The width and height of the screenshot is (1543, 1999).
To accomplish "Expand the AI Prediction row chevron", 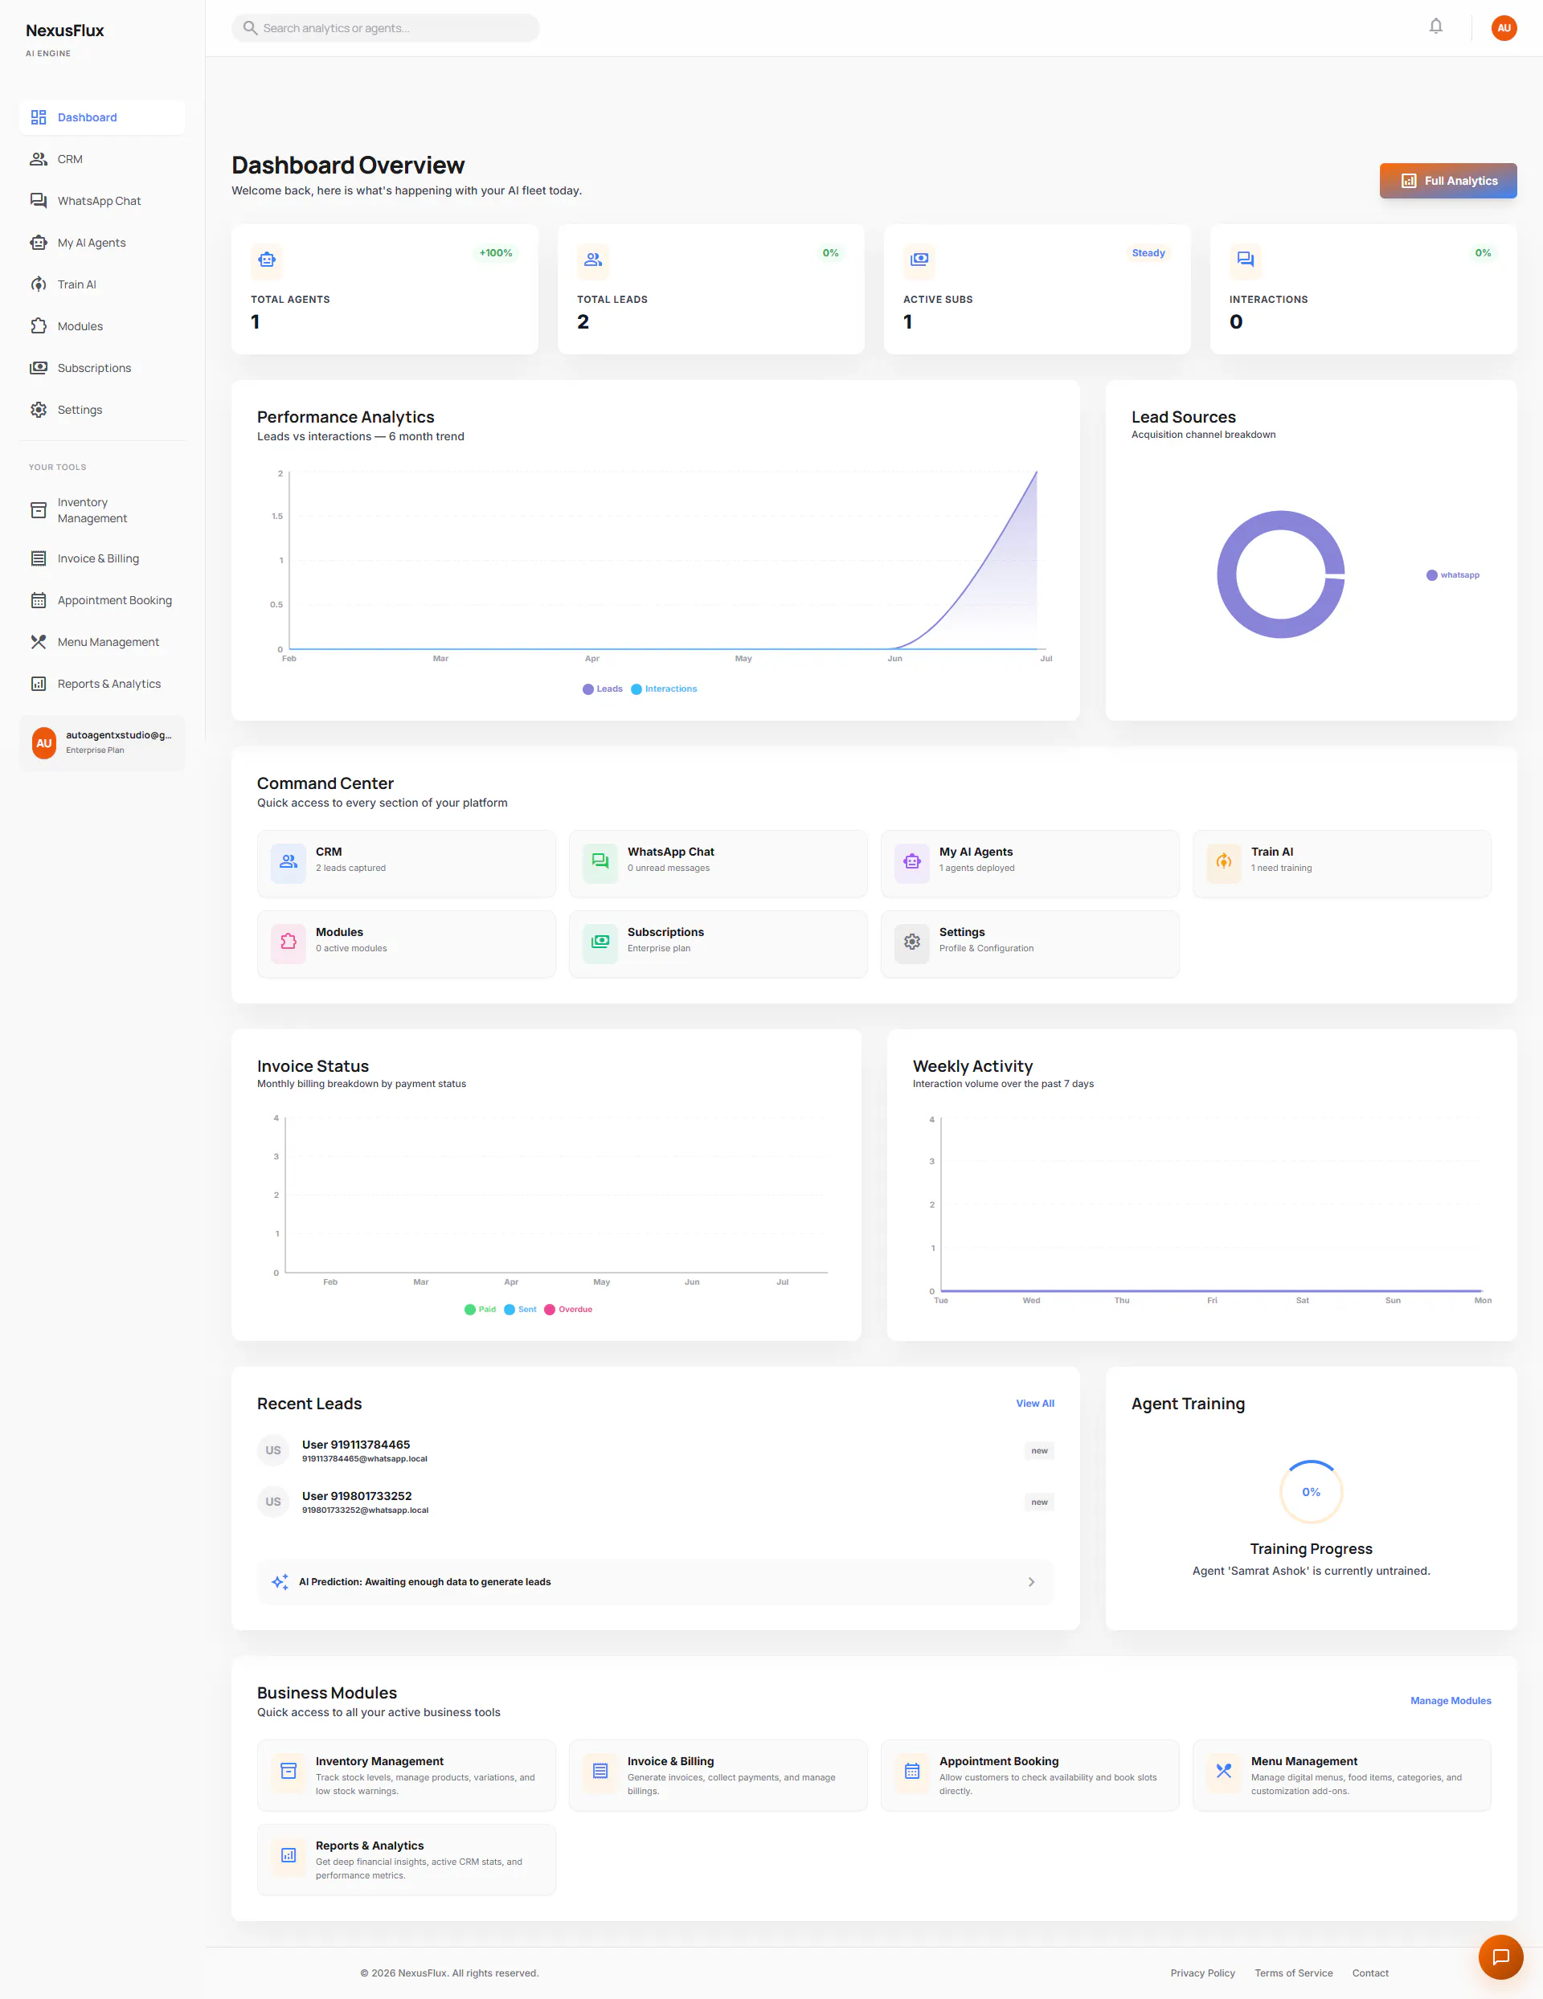I will pyautogui.click(x=1031, y=1582).
